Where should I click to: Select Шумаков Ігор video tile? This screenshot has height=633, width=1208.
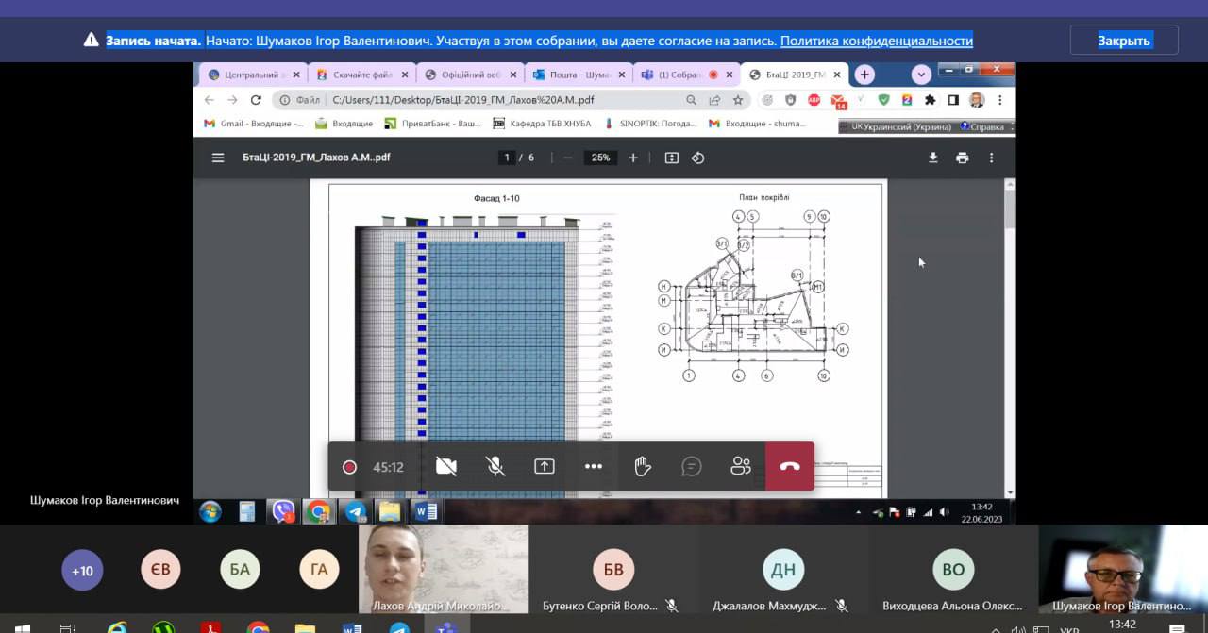click(1123, 569)
